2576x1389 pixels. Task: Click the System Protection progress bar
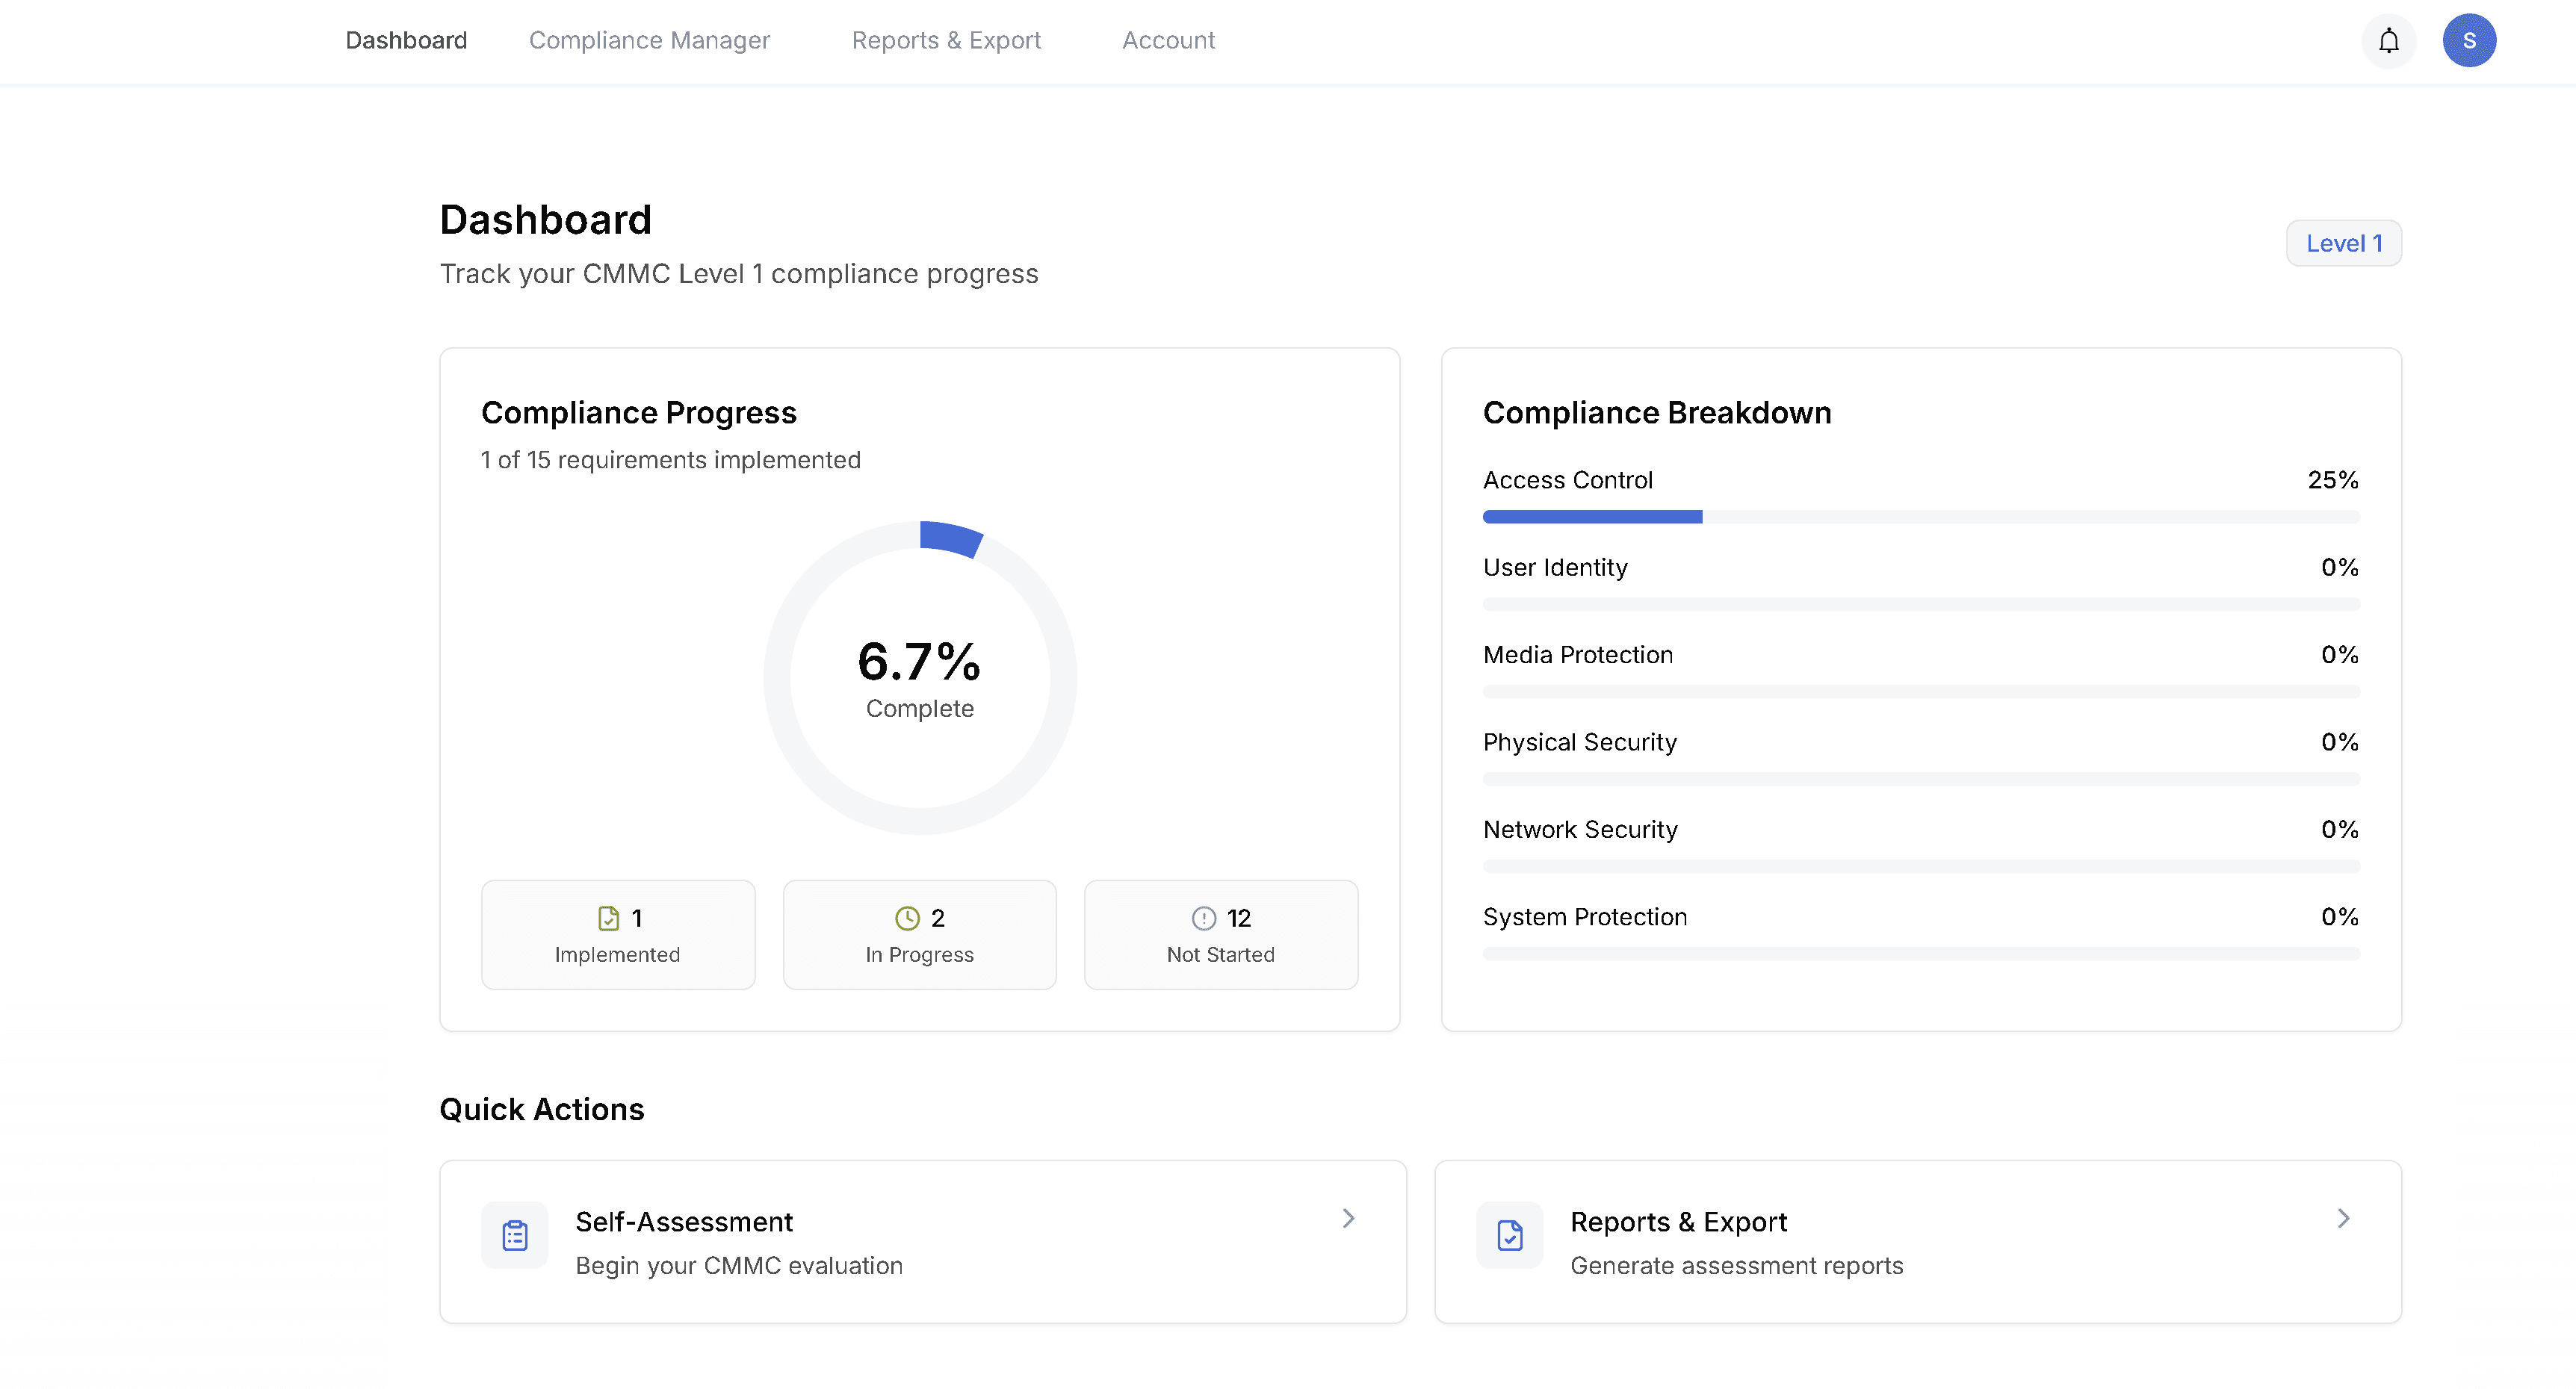pyautogui.click(x=1921, y=954)
